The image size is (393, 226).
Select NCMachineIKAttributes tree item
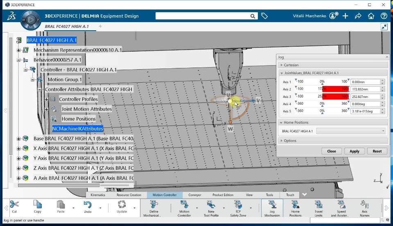(77, 129)
